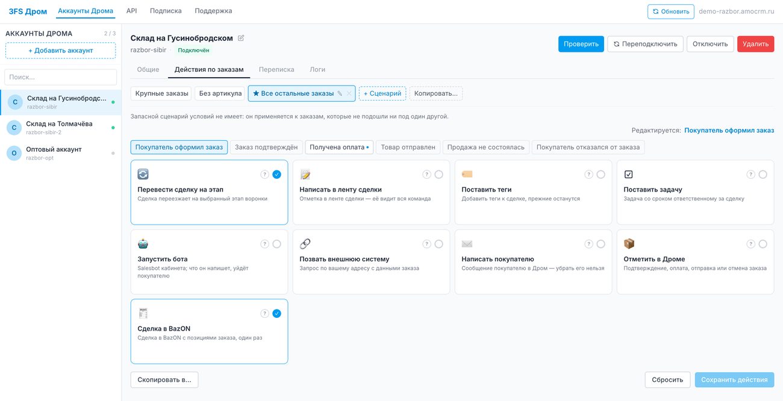This screenshot has width=783, height=401.
Task: Open help for Перевести сделку на этап
Action: click(x=264, y=175)
